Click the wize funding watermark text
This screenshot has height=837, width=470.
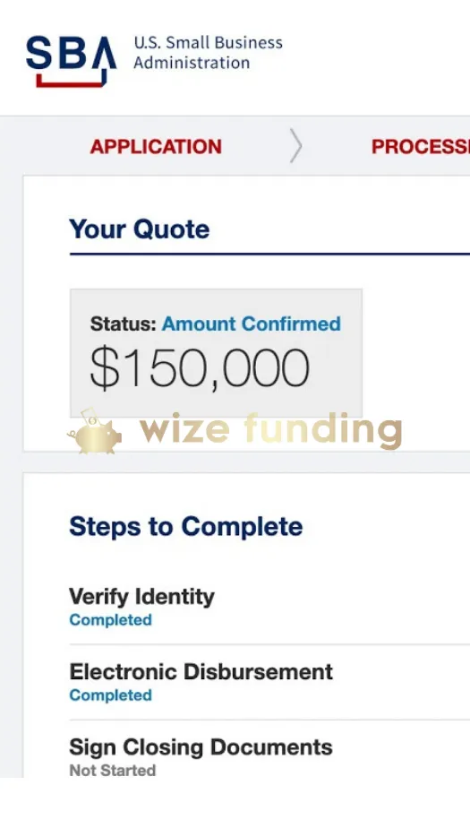[270, 430]
